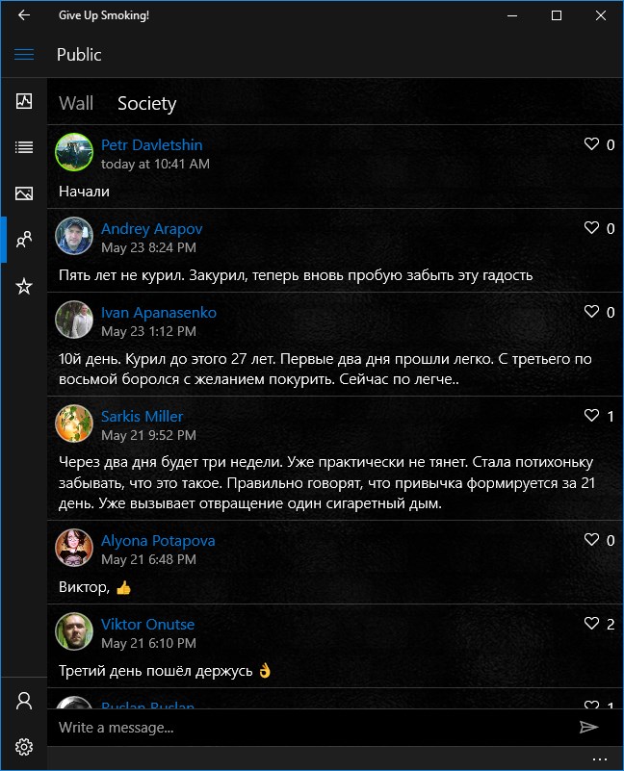This screenshot has height=771, width=624.
Task: Open the user profile icon
Action: click(24, 701)
